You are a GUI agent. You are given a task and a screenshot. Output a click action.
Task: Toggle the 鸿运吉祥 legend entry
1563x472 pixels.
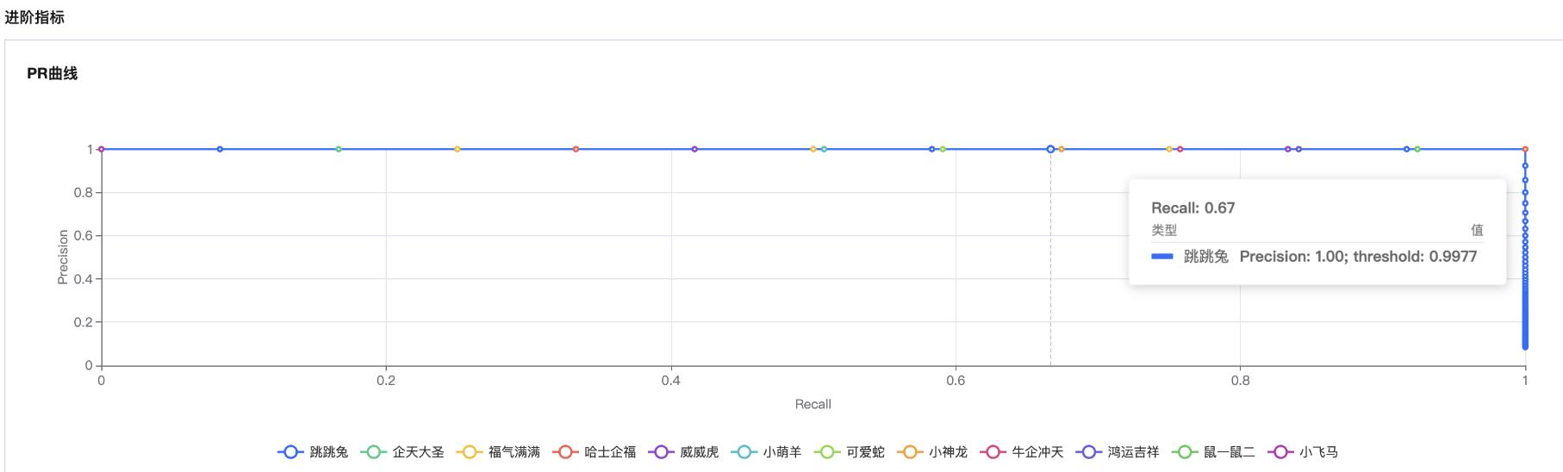pyautogui.click(x=1117, y=451)
